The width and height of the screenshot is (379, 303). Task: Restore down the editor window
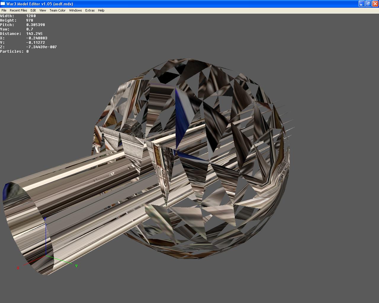[368, 4]
